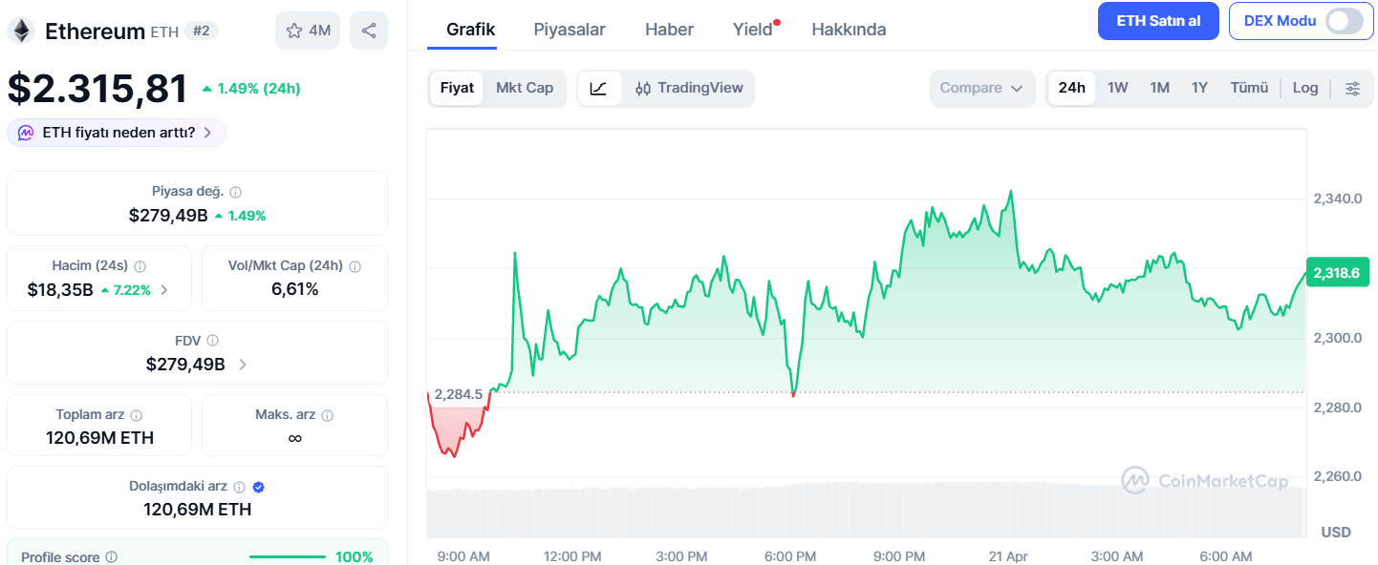The width and height of the screenshot is (1378, 565).
Task: Expand Hacim (24s) details chevron
Action: (164, 290)
